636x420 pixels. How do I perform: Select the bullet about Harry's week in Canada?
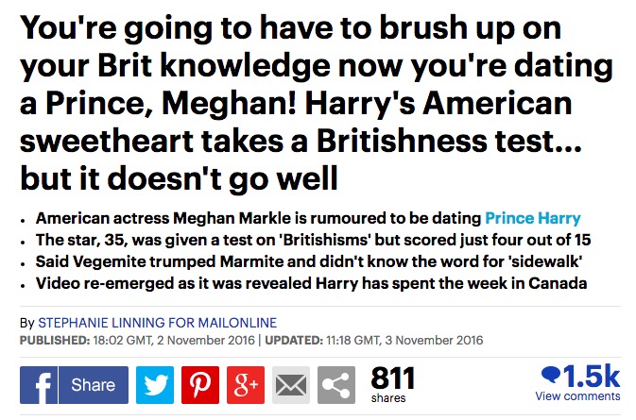pos(311,283)
